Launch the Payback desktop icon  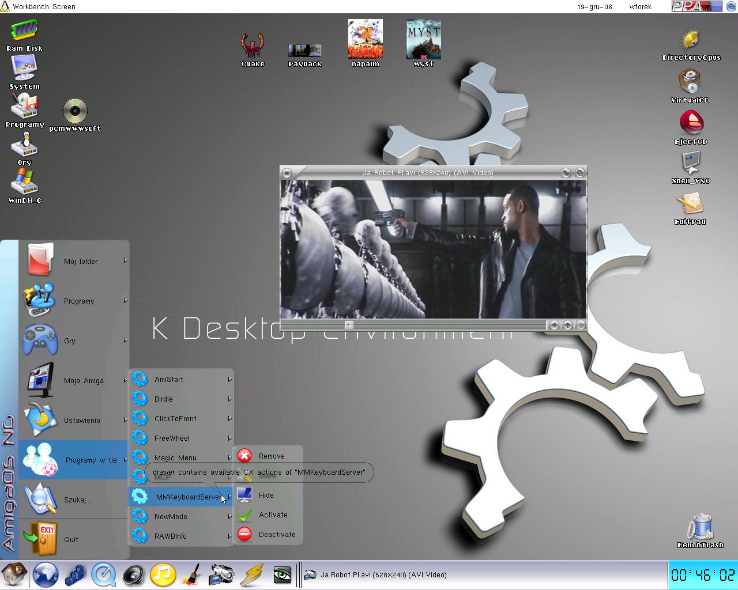tap(305, 55)
